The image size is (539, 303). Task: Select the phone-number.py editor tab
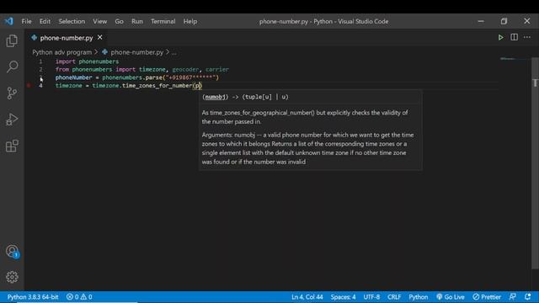click(67, 38)
